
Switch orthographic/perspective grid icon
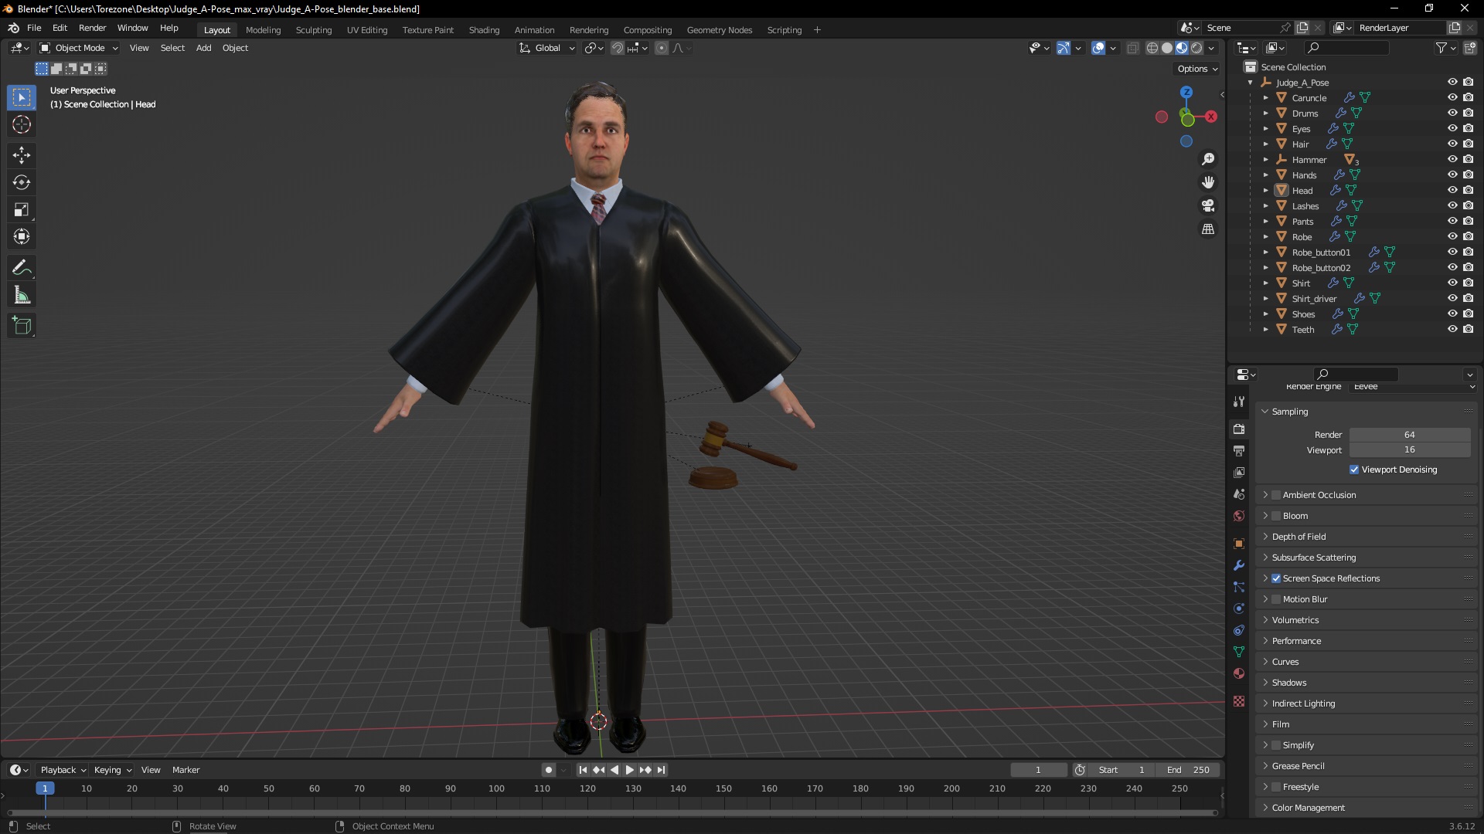tap(1208, 229)
